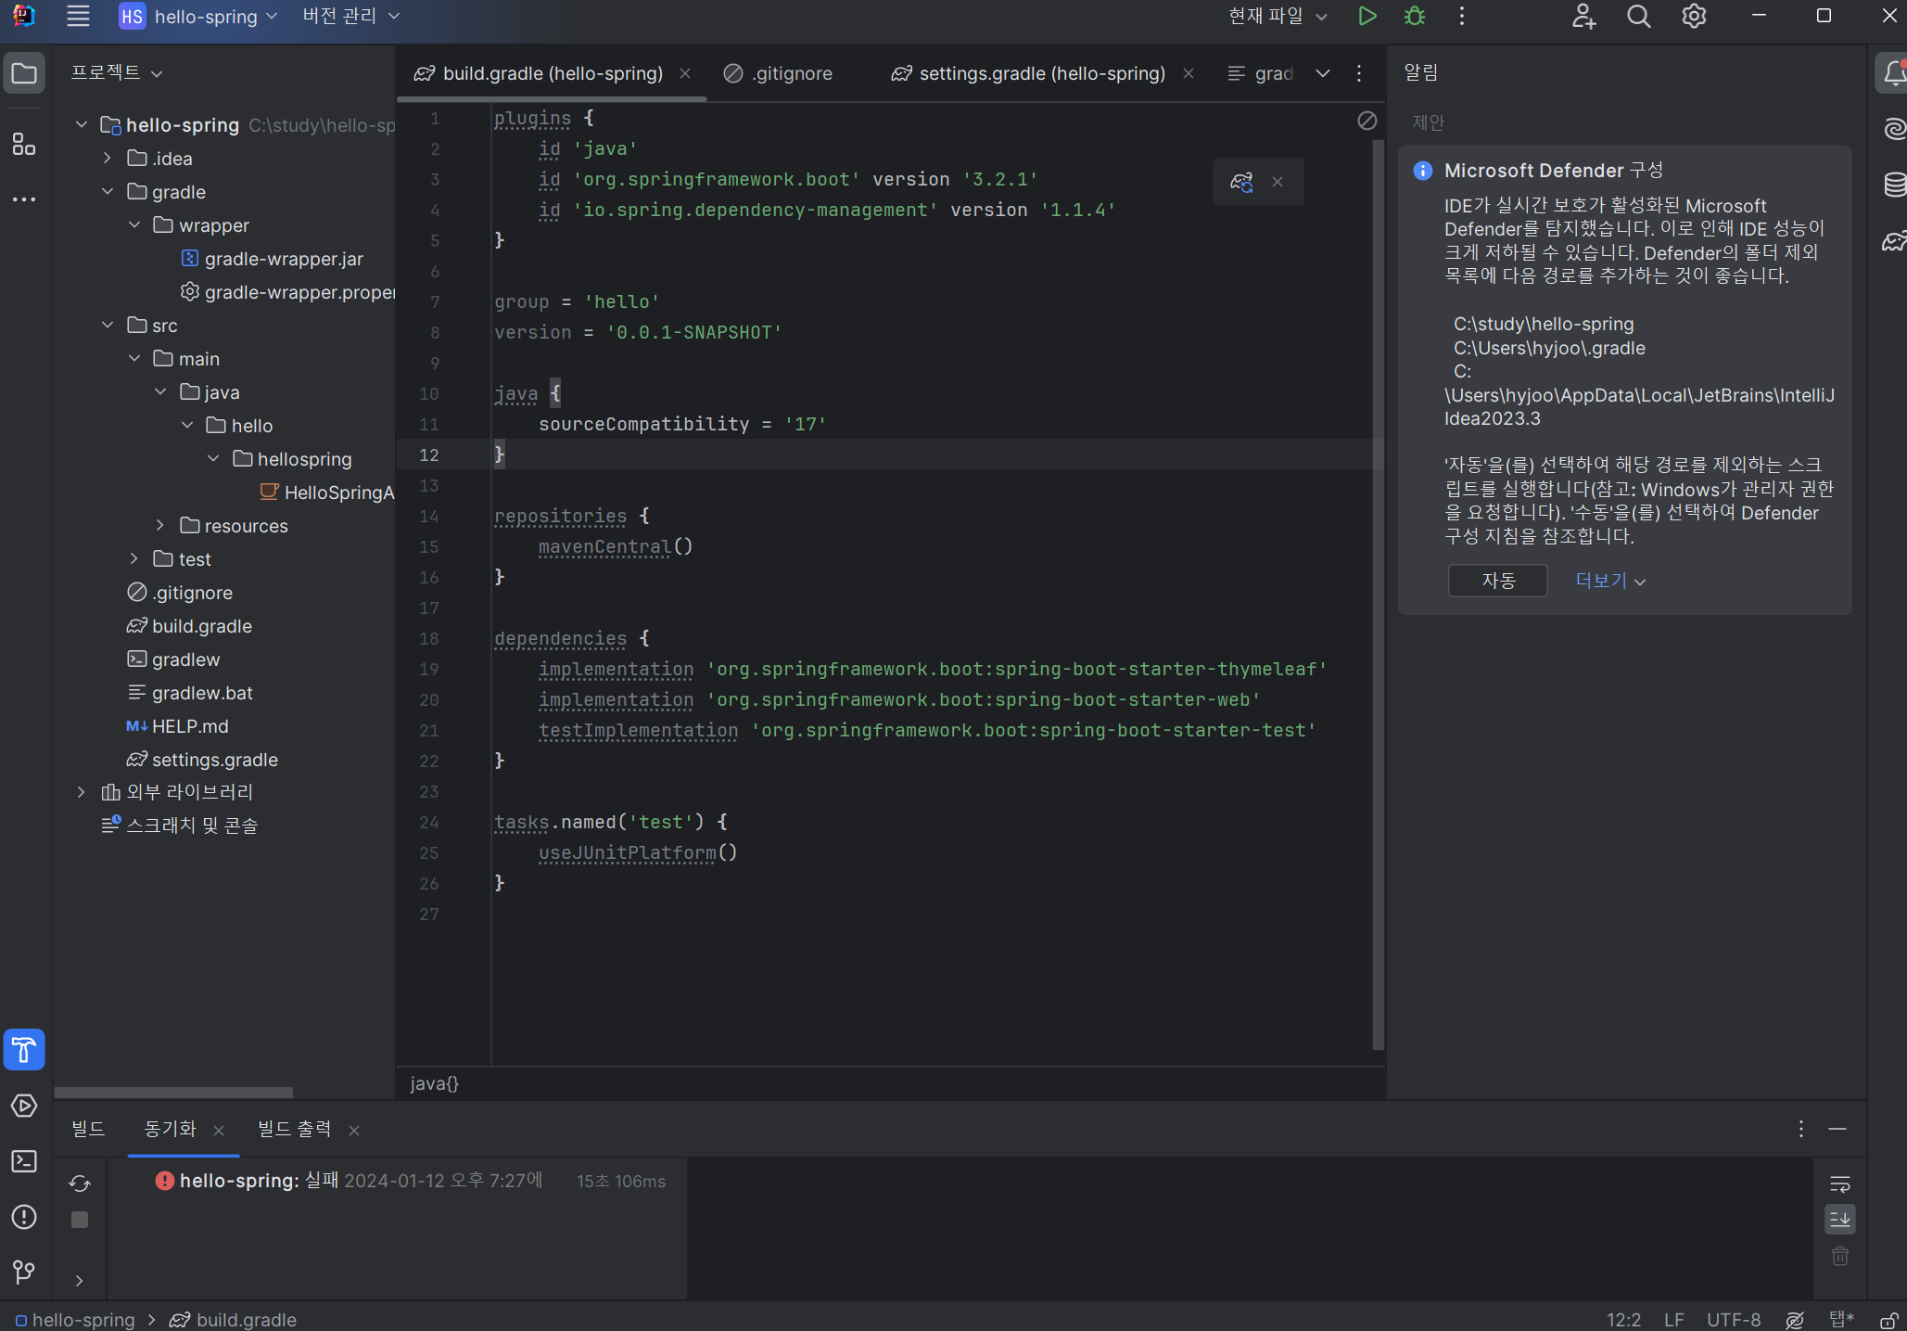Open Code With Me user icon

point(1583,16)
